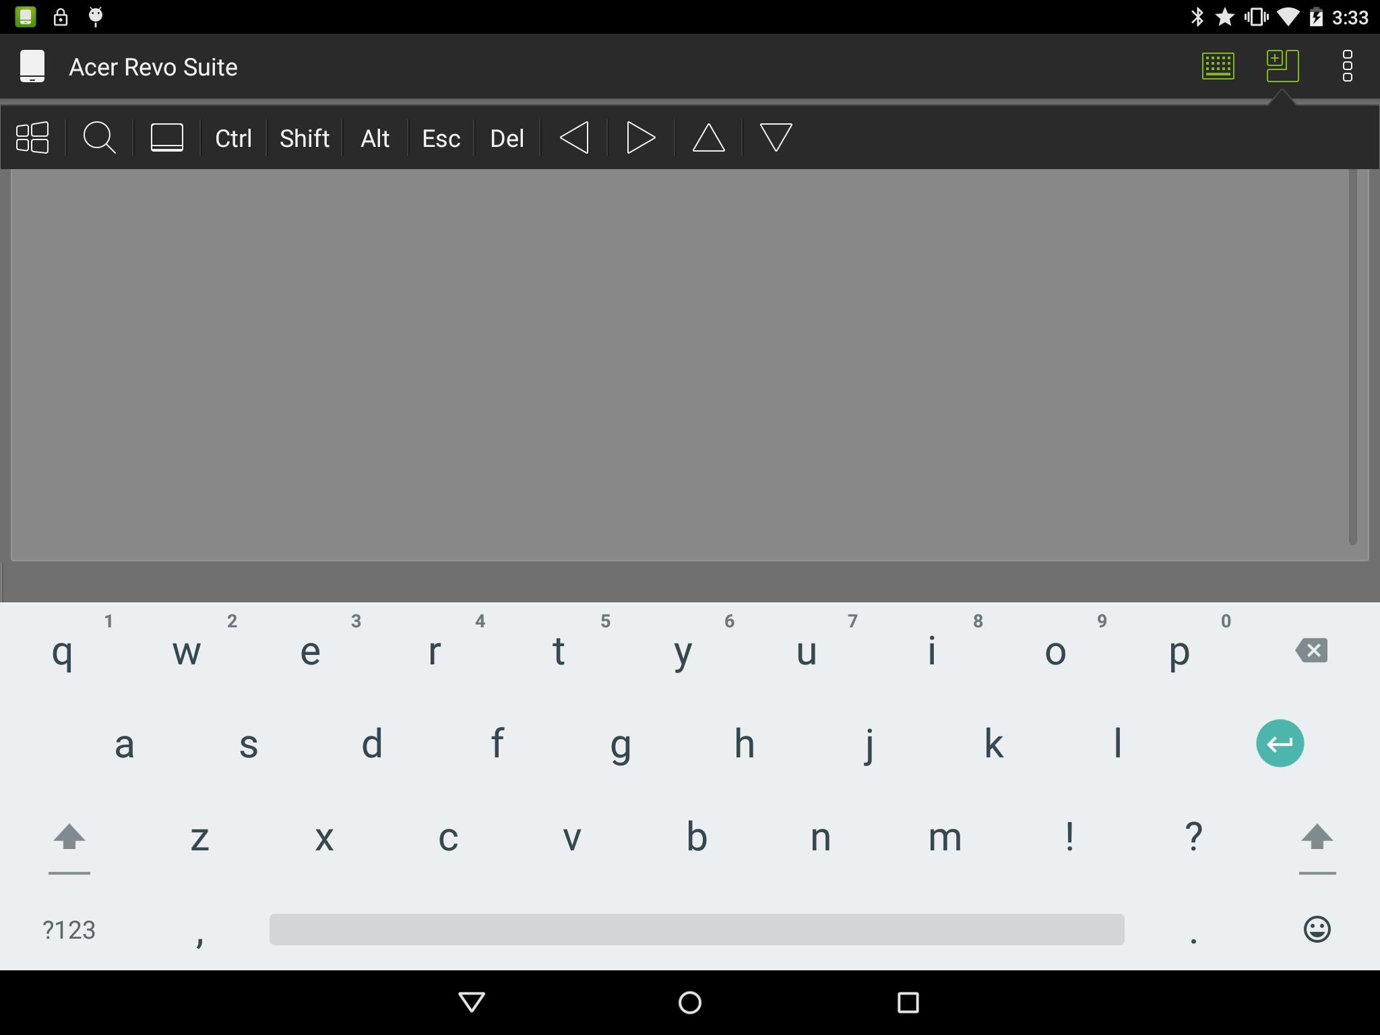
Task: Click the vertical scrollbar of touchpad area
Action: (x=1352, y=357)
